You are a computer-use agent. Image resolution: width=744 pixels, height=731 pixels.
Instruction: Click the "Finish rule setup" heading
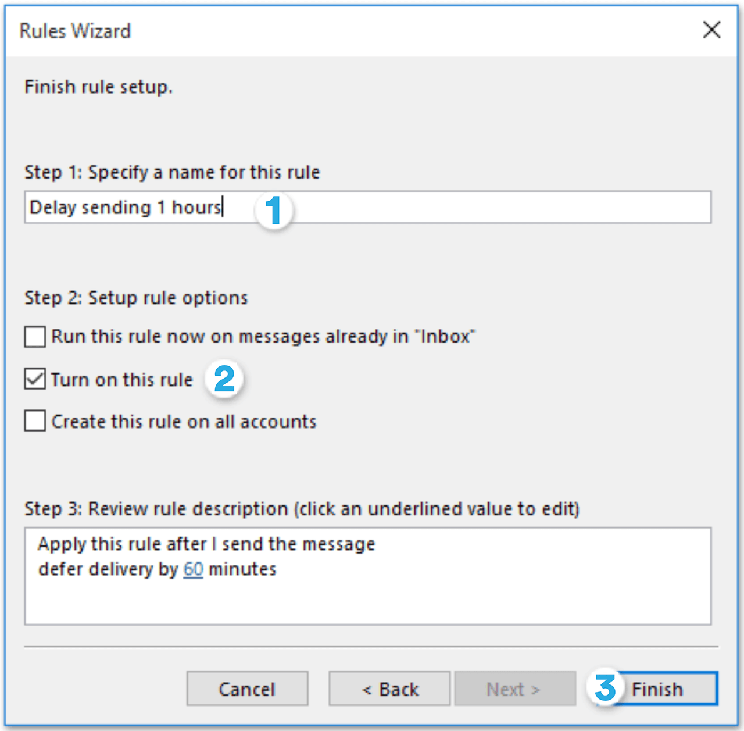[99, 86]
